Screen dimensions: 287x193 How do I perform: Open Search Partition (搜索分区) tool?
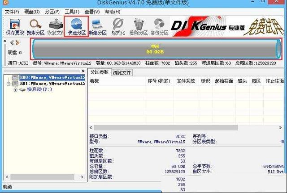tap(36, 27)
